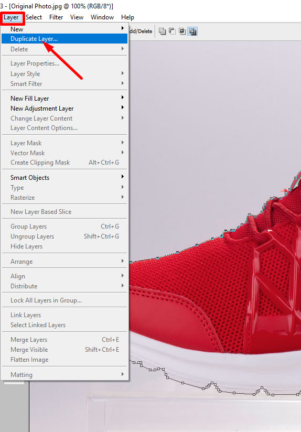This screenshot has height=432, width=301.
Task: Expand the Smart Filter submenu
Action: (x=64, y=84)
